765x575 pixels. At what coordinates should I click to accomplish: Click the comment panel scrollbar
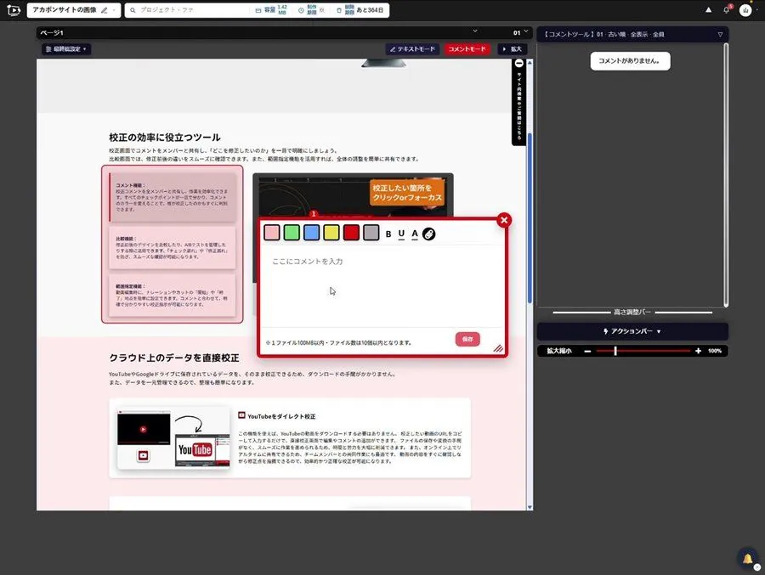click(726, 175)
